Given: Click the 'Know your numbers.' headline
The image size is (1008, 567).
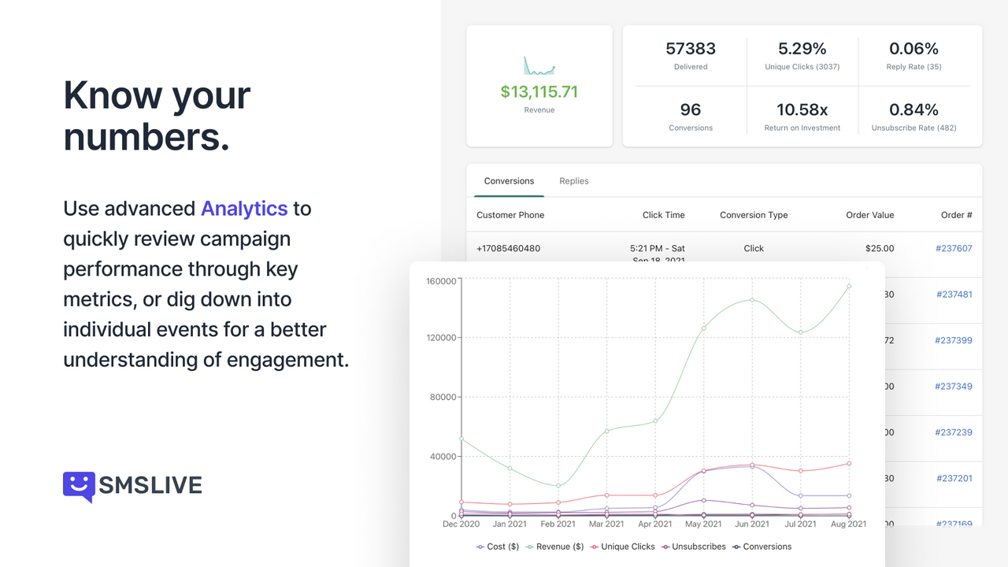Looking at the screenshot, I should coord(157,116).
